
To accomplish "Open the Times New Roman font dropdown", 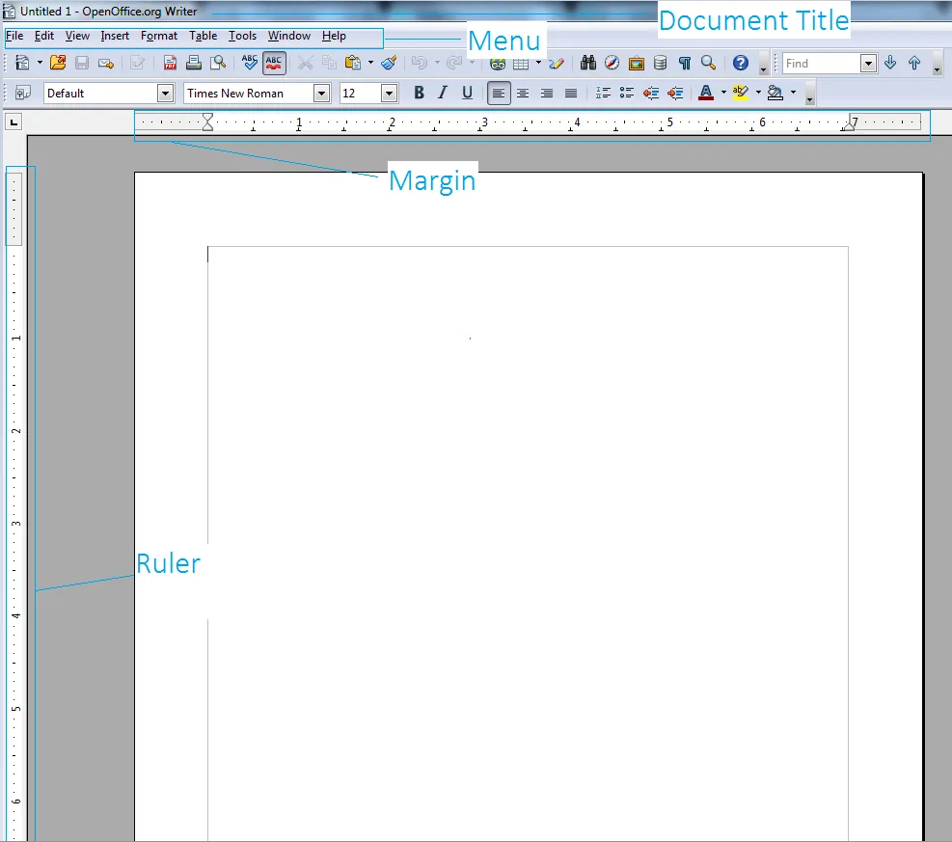I will (x=322, y=94).
